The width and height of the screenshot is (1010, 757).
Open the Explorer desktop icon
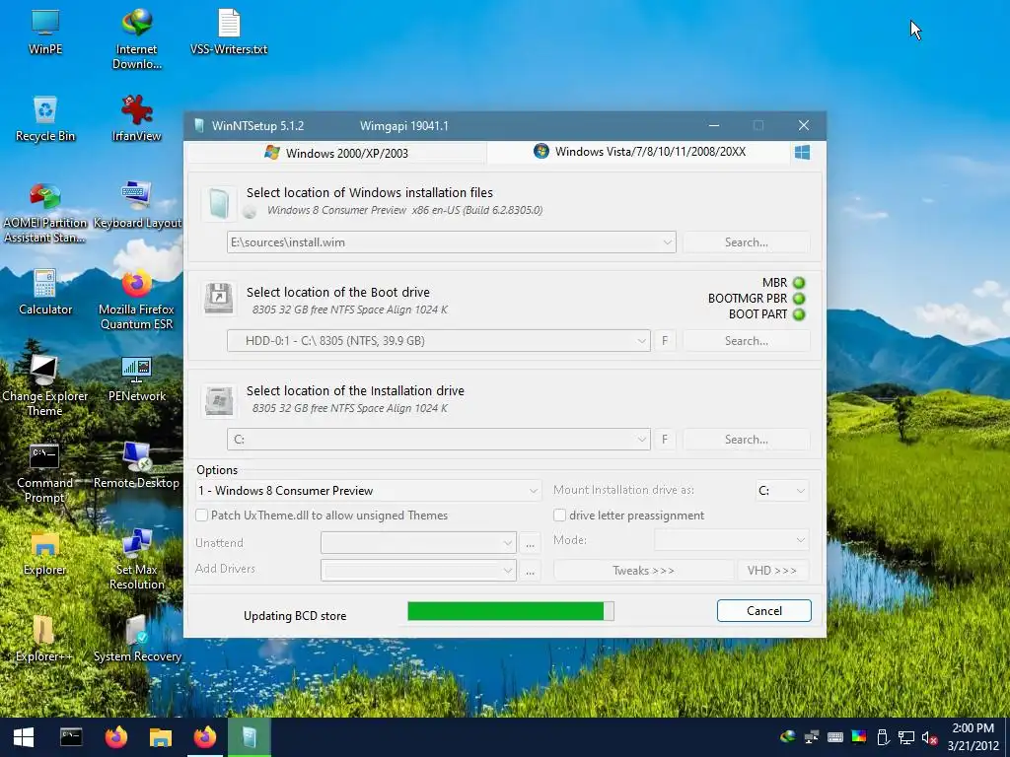(45, 552)
